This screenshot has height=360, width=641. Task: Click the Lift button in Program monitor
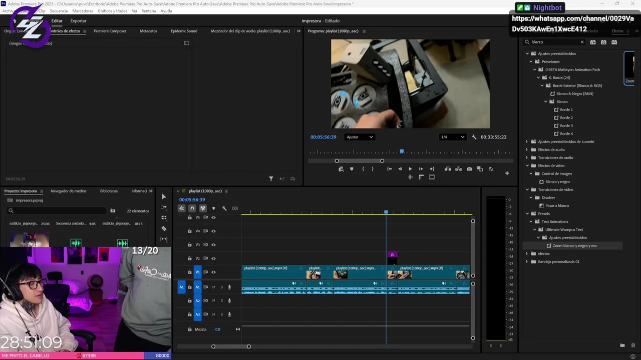point(448,169)
